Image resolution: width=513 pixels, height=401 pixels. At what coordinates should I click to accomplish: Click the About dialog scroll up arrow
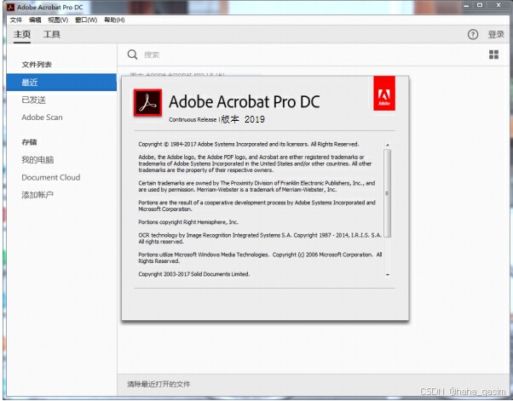point(388,145)
